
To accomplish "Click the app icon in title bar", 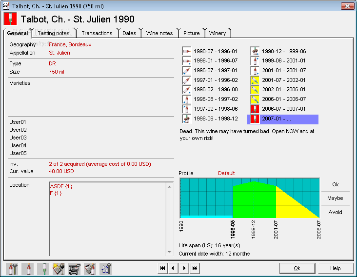I will (6, 6).
